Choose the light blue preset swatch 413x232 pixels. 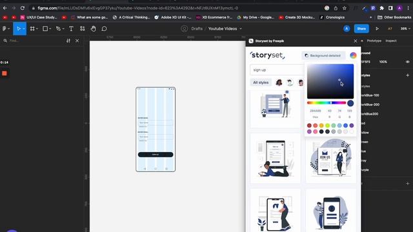click(x=339, y=126)
